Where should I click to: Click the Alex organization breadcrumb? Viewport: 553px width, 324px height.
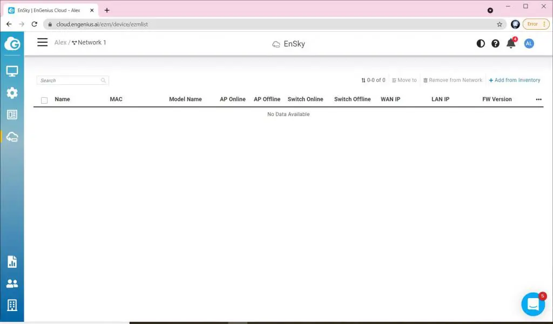[x=60, y=42]
